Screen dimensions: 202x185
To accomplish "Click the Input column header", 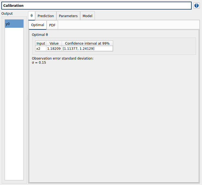I will tap(41, 44).
